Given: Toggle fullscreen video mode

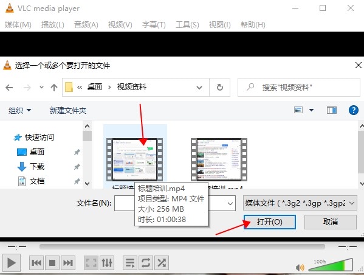Looking at the screenshot, I should click(x=91, y=263).
